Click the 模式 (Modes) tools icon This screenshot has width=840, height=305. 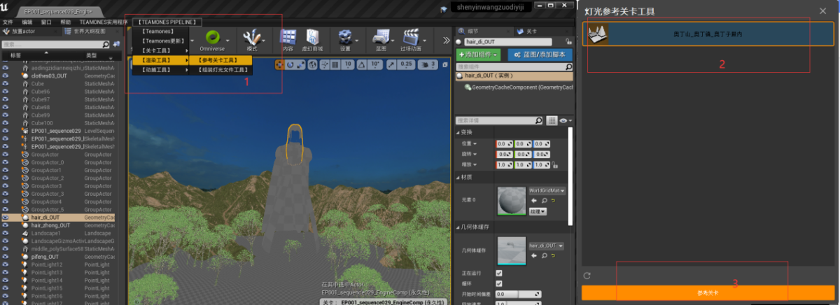click(251, 38)
